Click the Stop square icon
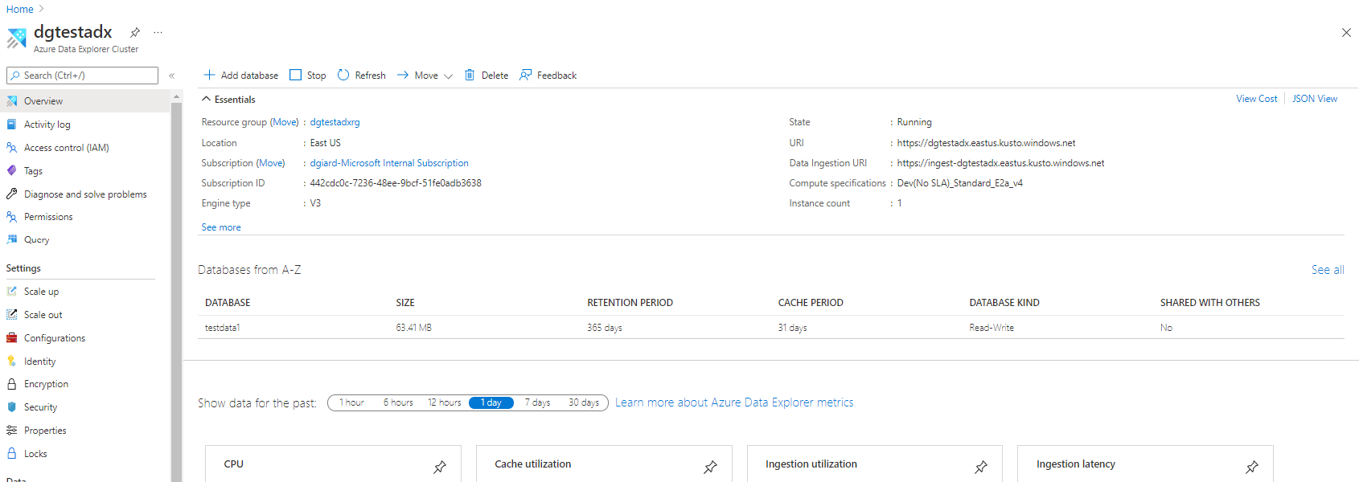The width and height of the screenshot is (1359, 482). pyautogui.click(x=295, y=75)
